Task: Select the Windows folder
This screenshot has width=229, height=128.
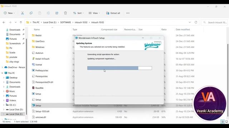Action: tap(40, 47)
